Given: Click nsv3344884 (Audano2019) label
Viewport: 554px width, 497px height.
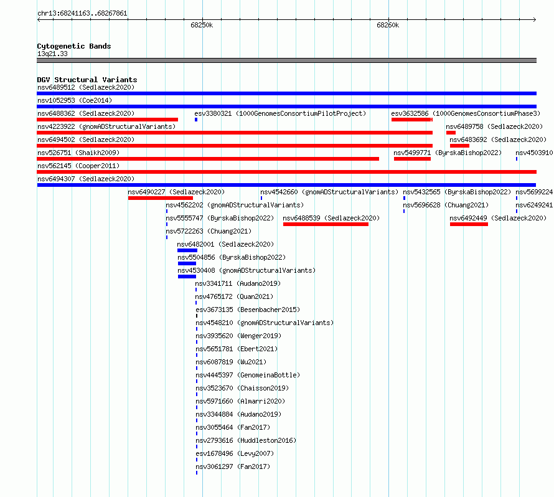Looking at the screenshot, I should 238,414.
